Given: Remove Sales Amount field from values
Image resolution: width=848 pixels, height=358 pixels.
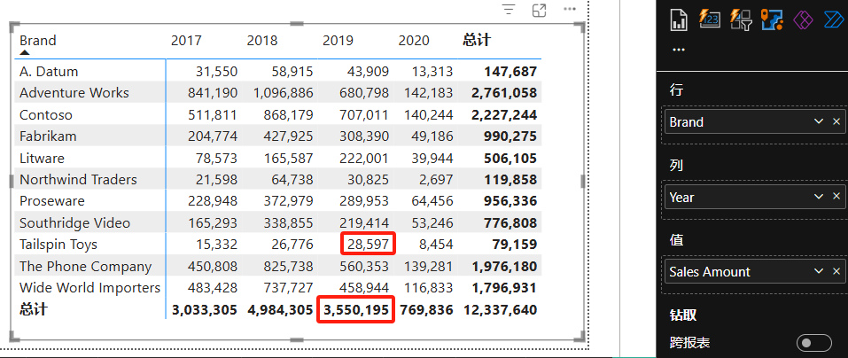Looking at the screenshot, I should click(x=836, y=271).
